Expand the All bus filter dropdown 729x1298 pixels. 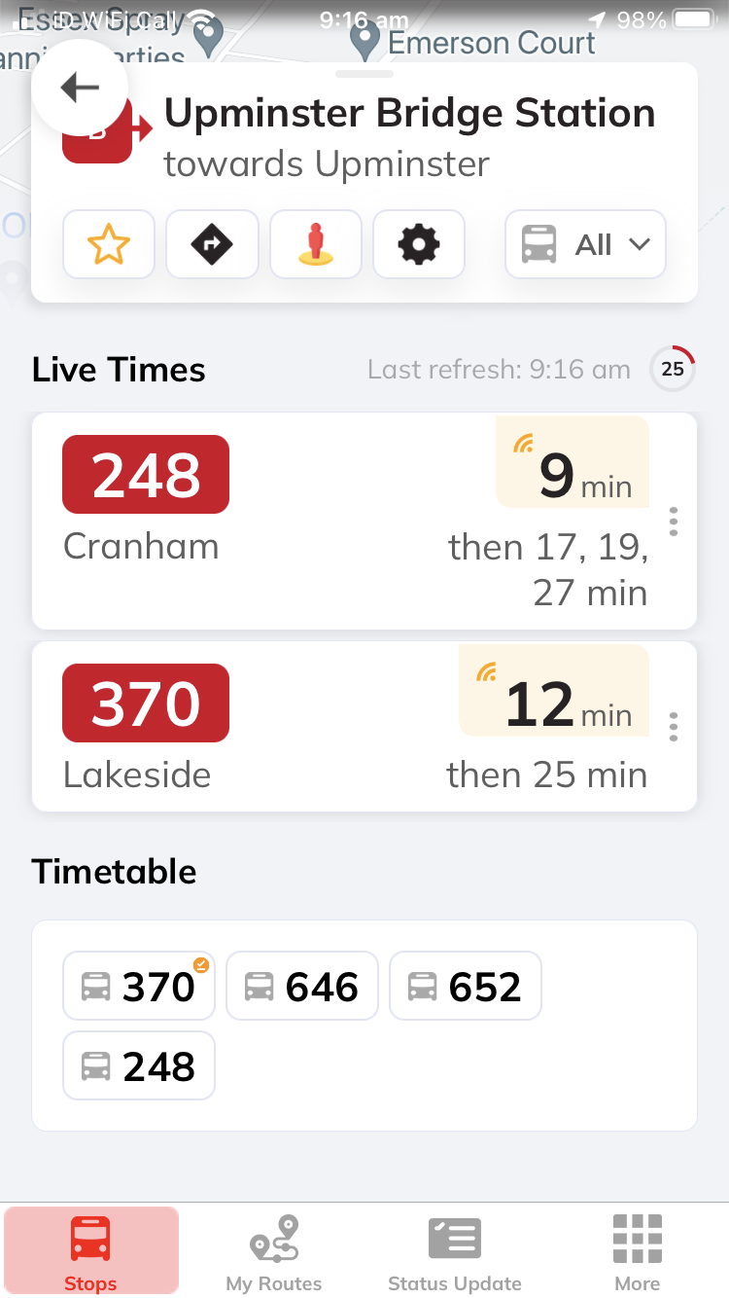click(x=585, y=244)
